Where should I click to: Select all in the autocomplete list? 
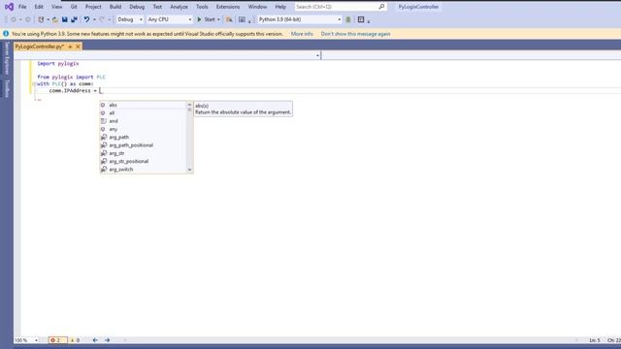coord(143,113)
